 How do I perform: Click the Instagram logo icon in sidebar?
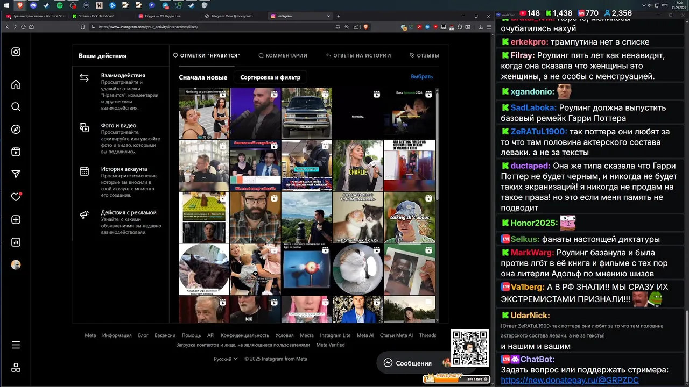(x=16, y=52)
